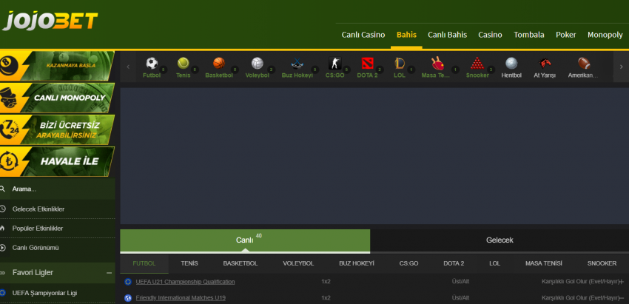Image resolution: width=629 pixels, height=304 pixels.
Task: Select the FUTBOL sub-tab
Action: click(144, 263)
